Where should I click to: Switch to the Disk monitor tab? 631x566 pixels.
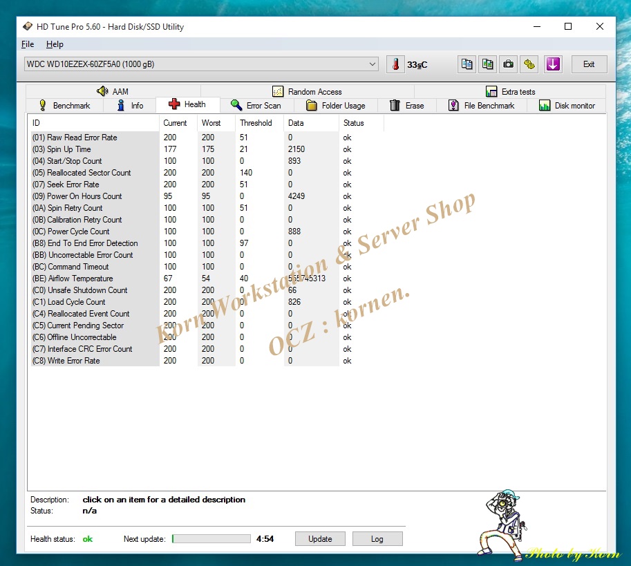click(567, 106)
